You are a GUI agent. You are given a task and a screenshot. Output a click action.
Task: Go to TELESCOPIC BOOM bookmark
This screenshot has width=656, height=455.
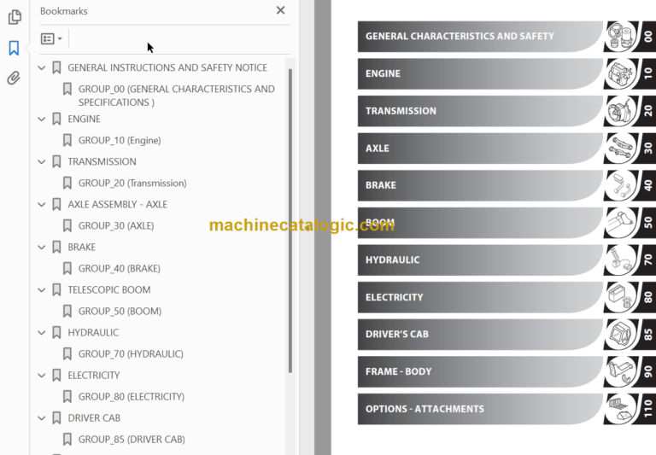tap(109, 289)
